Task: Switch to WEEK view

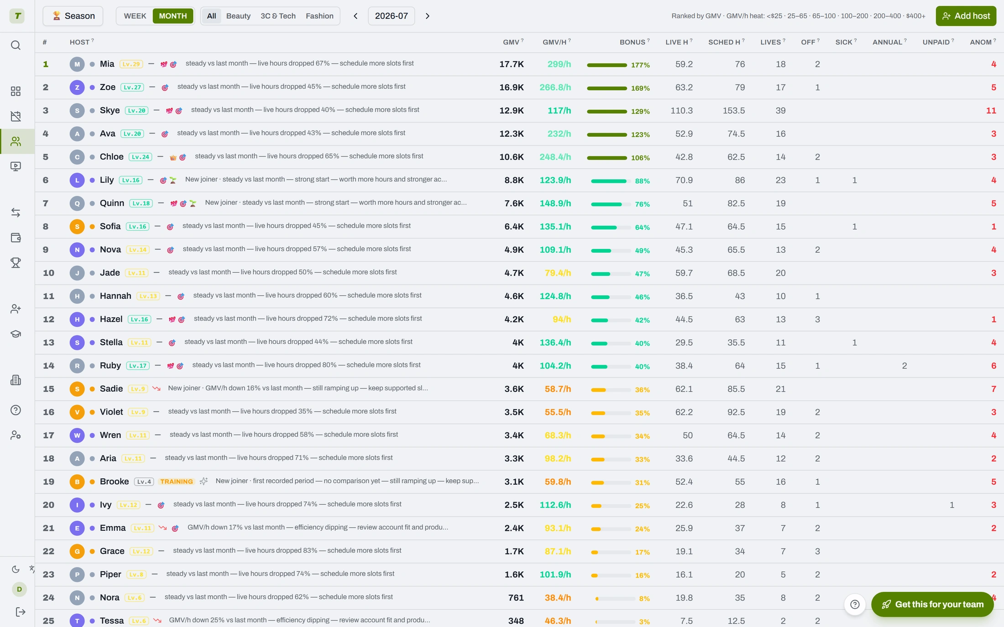Action: pyautogui.click(x=135, y=16)
